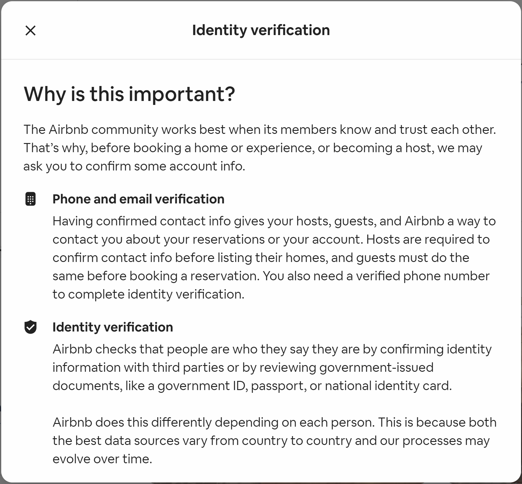Click line starting 'confirm contact info before listing'
The image size is (522, 484).
pyautogui.click(x=261, y=258)
